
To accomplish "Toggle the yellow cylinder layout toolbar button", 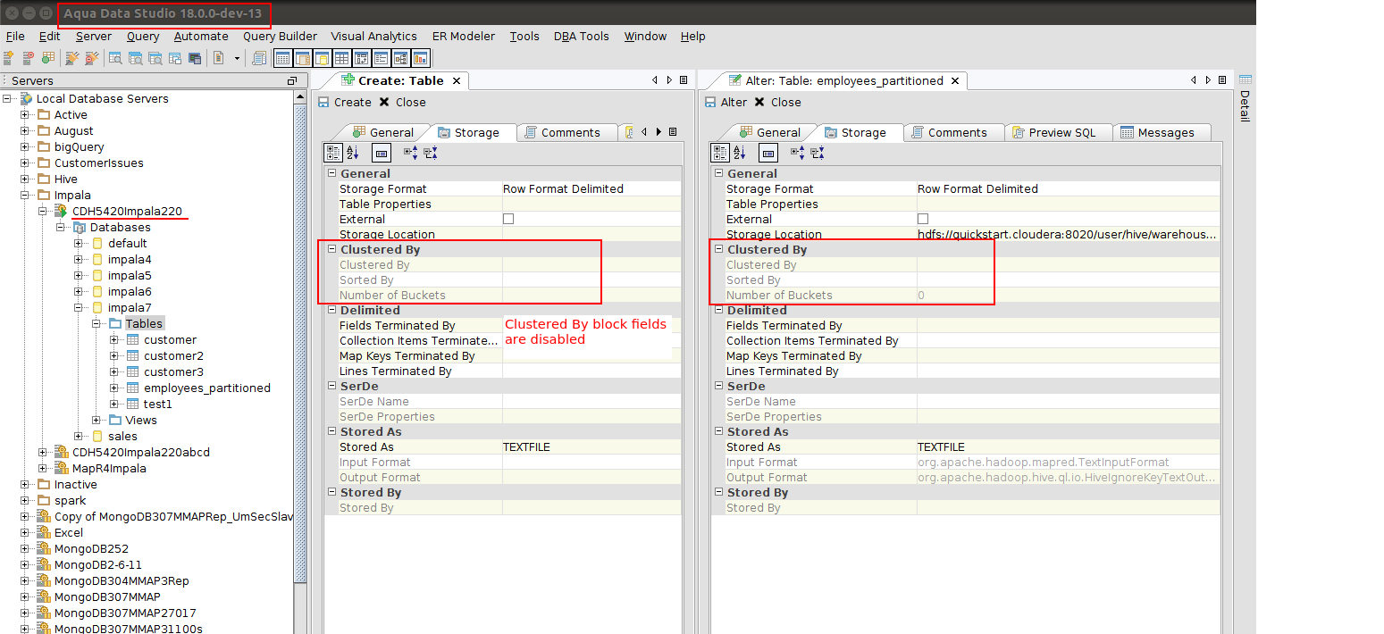I will (x=322, y=58).
